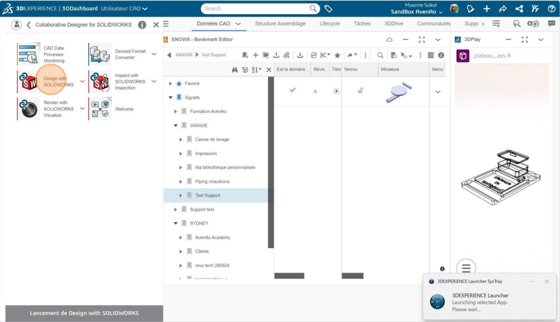The width and height of the screenshot is (560, 322).
Task: Open the scissors cut dropdown
Action: 325,55
